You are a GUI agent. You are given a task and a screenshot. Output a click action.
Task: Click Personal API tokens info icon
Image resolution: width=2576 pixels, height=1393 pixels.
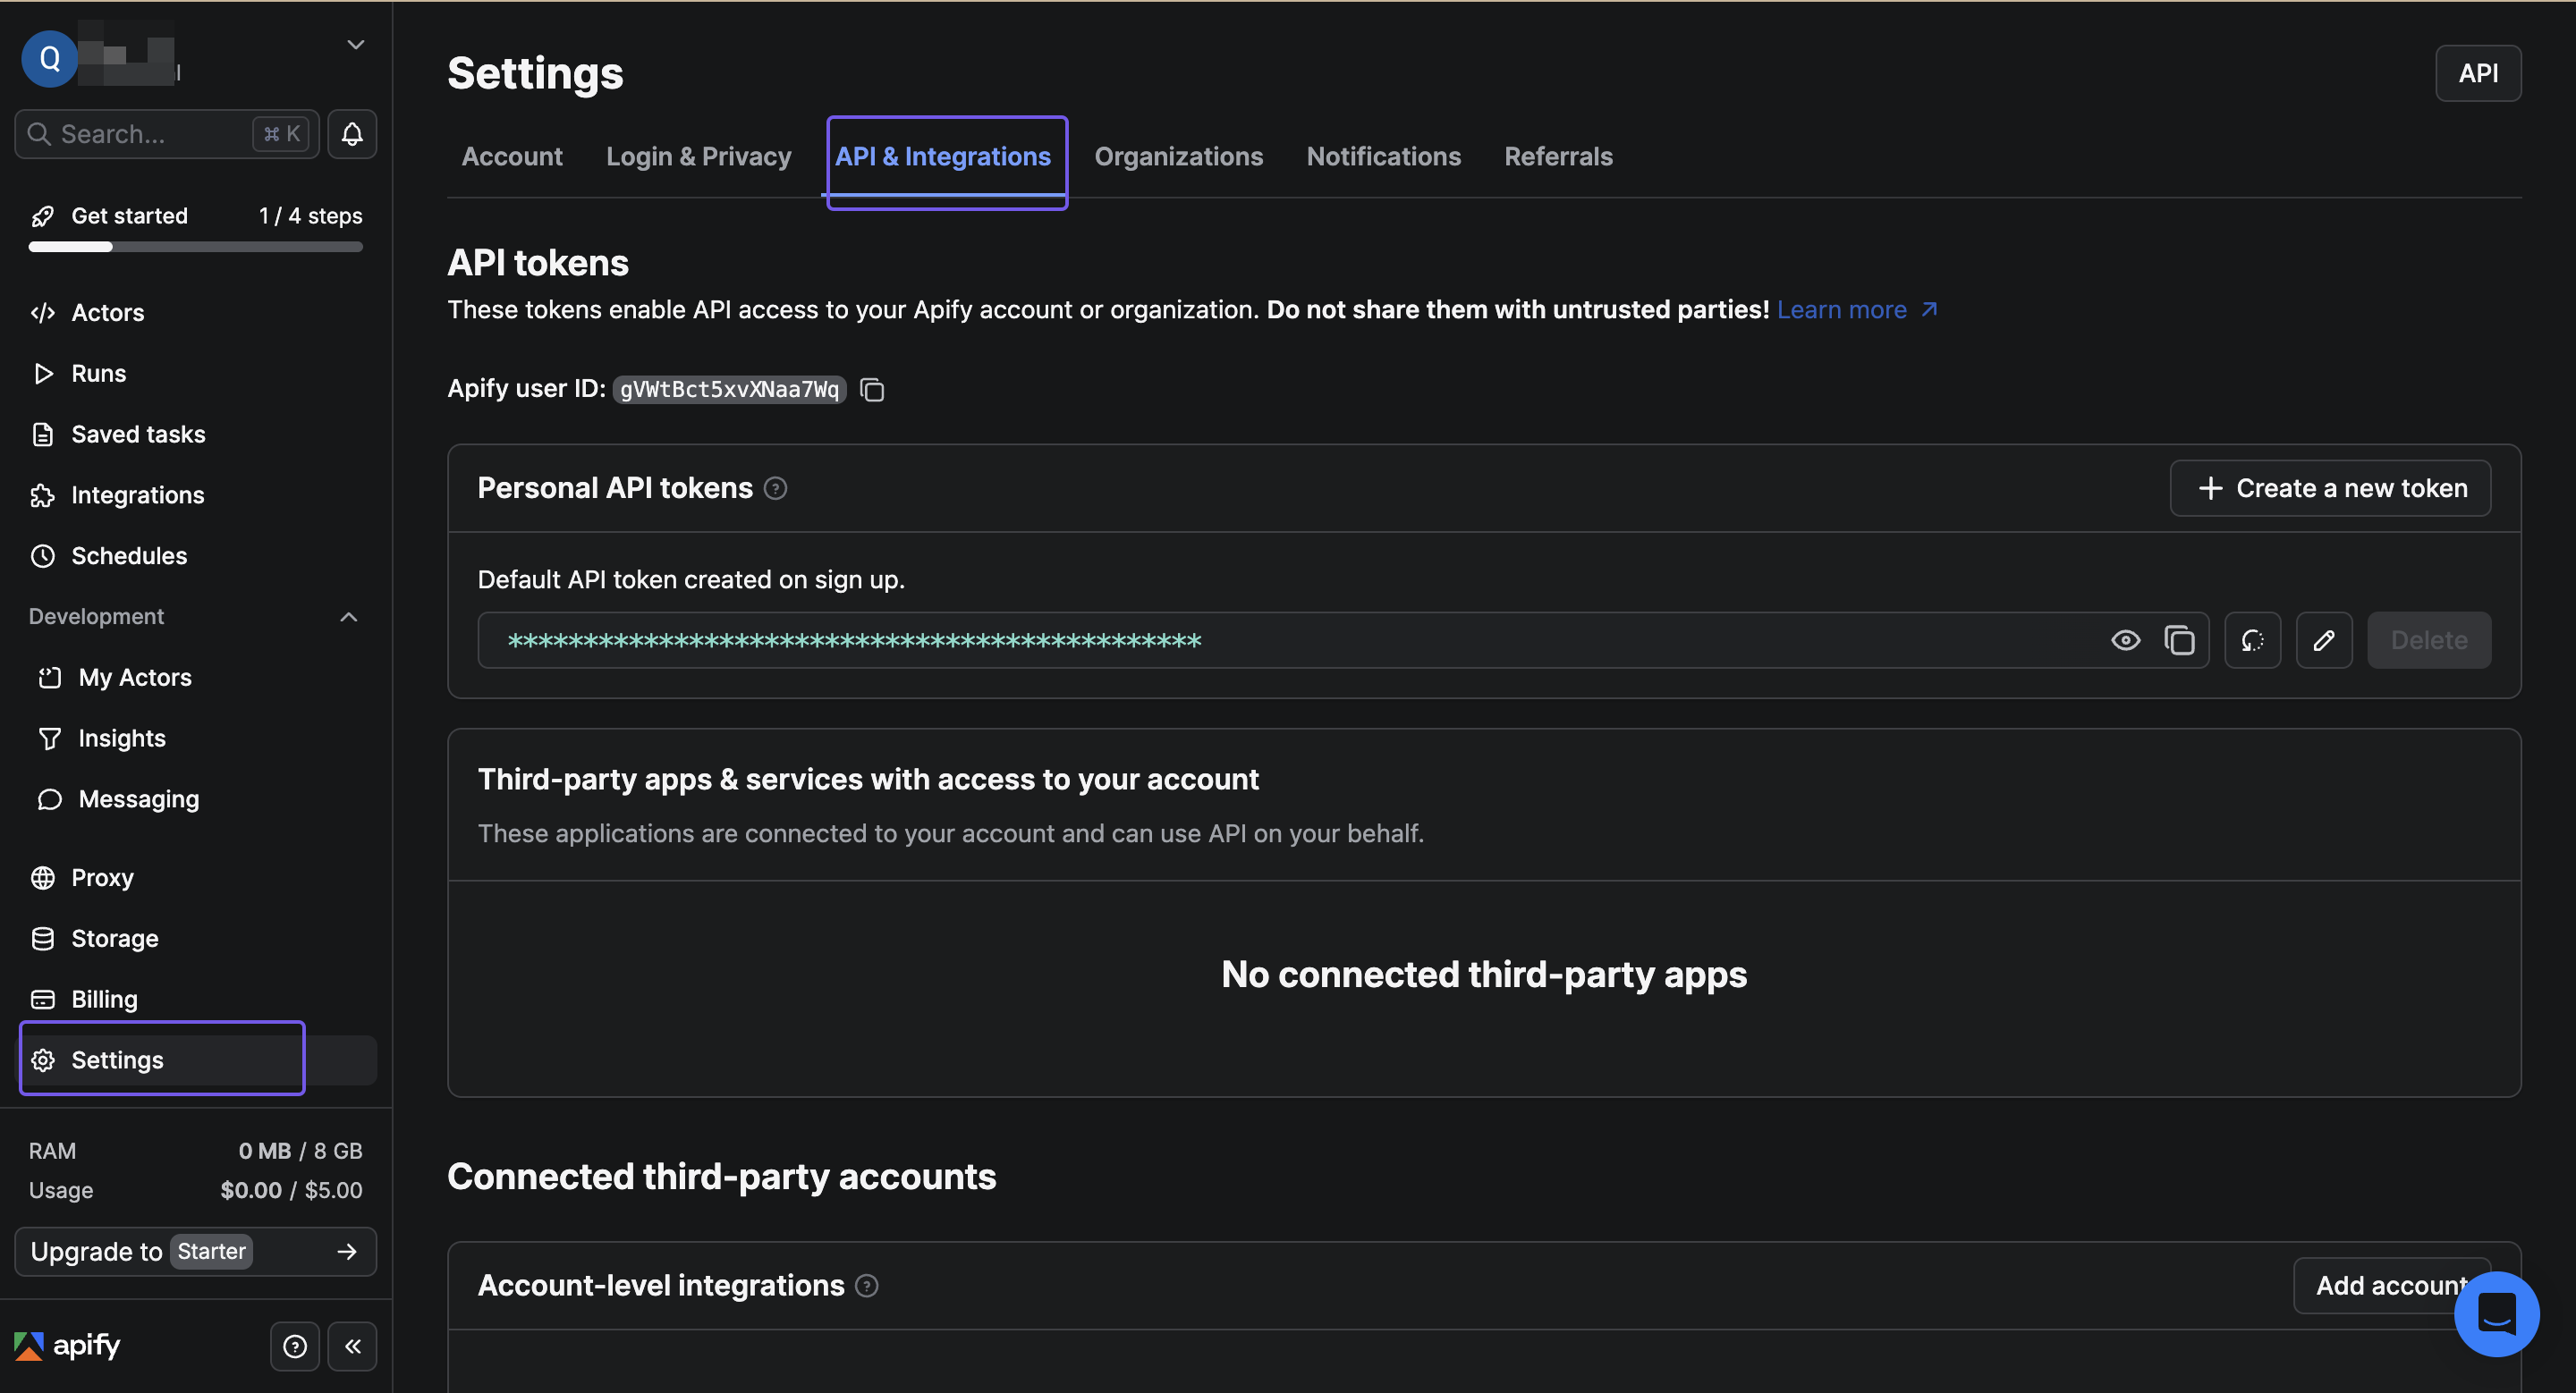(x=775, y=489)
